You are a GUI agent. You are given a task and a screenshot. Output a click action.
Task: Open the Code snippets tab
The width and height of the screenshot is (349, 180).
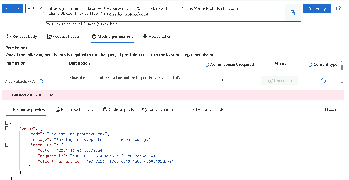click(x=118, y=109)
